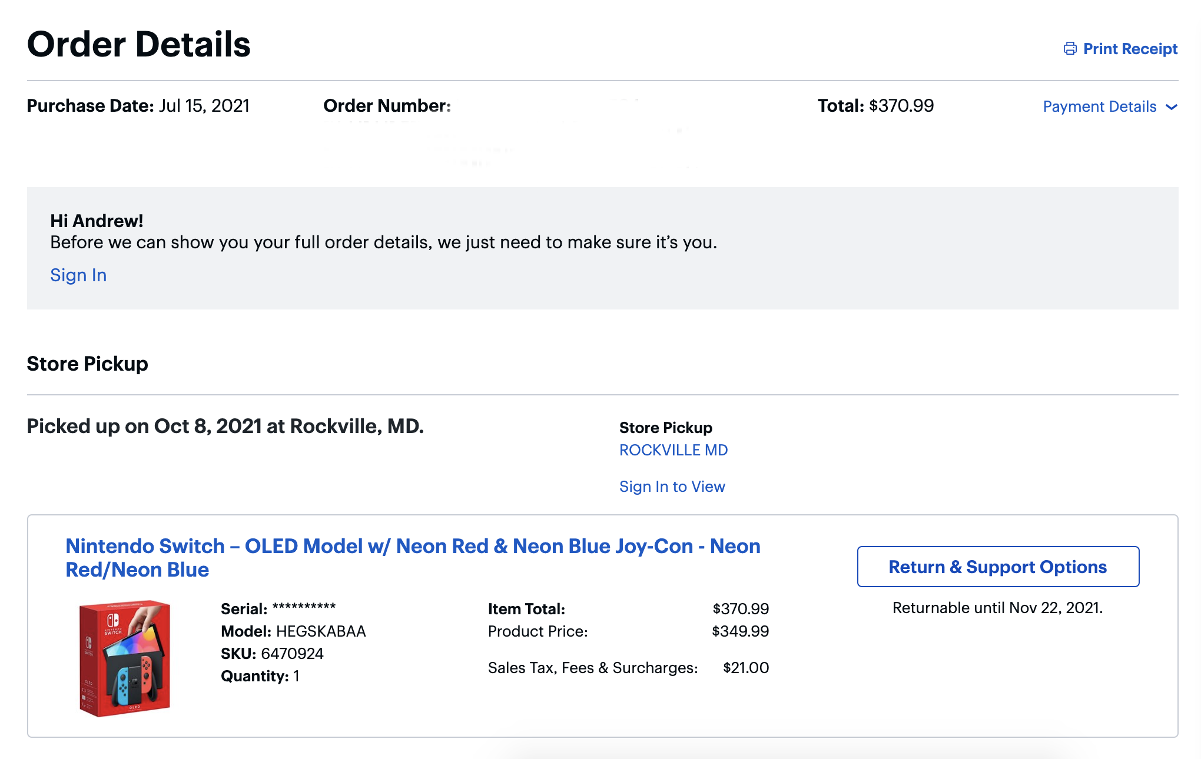Click Sign In to View link

click(x=672, y=487)
